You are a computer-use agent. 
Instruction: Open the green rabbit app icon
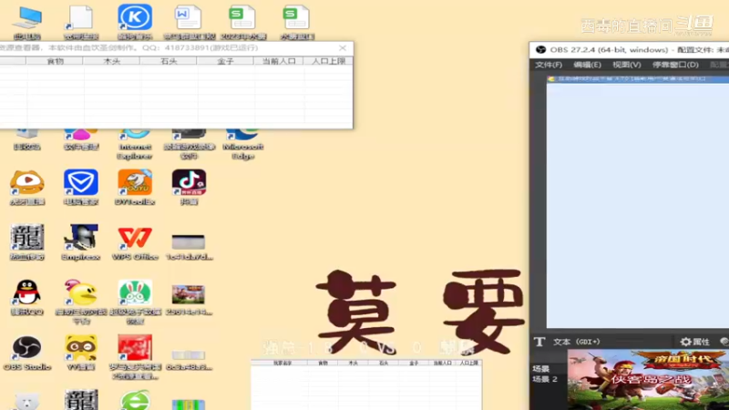pyautogui.click(x=135, y=292)
